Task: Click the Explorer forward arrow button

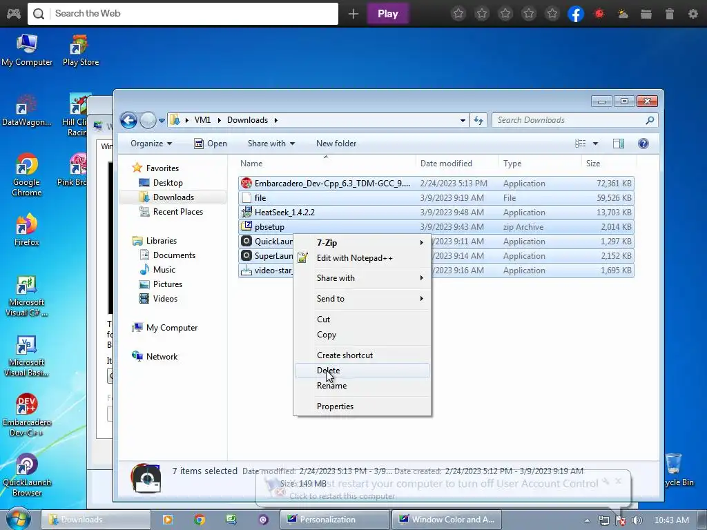Action: point(148,120)
